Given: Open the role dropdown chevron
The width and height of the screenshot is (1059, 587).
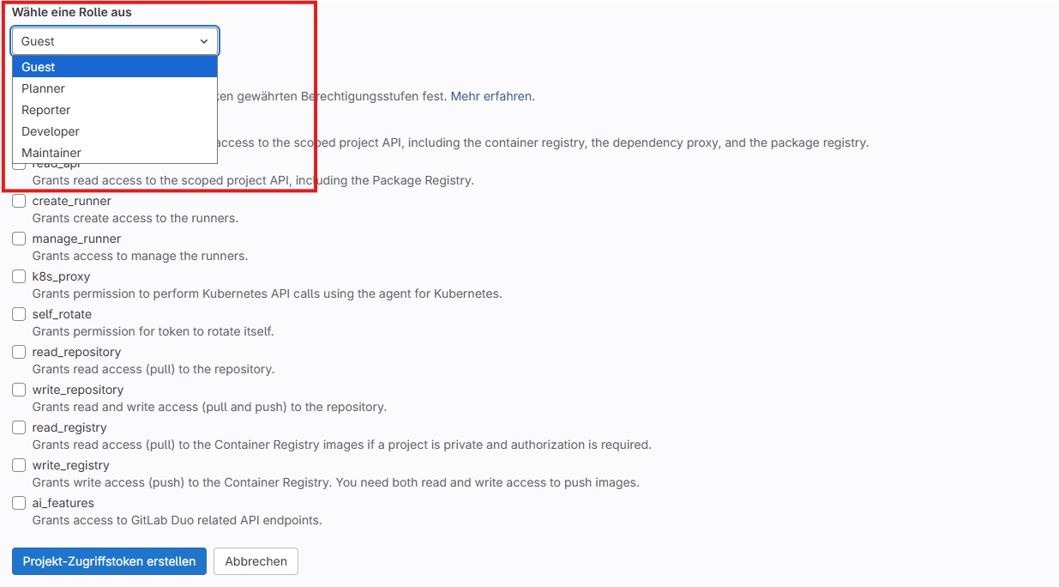Looking at the screenshot, I should pyautogui.click(x=204, y=41).
